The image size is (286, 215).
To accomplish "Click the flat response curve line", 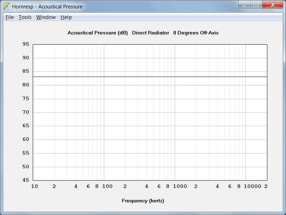I will pyautogui.click(x=150, y=77).
